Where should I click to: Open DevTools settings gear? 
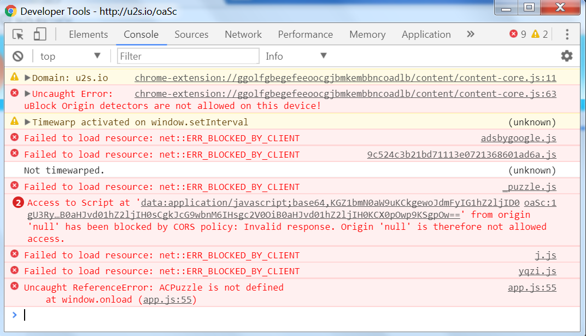click(566, 56)
